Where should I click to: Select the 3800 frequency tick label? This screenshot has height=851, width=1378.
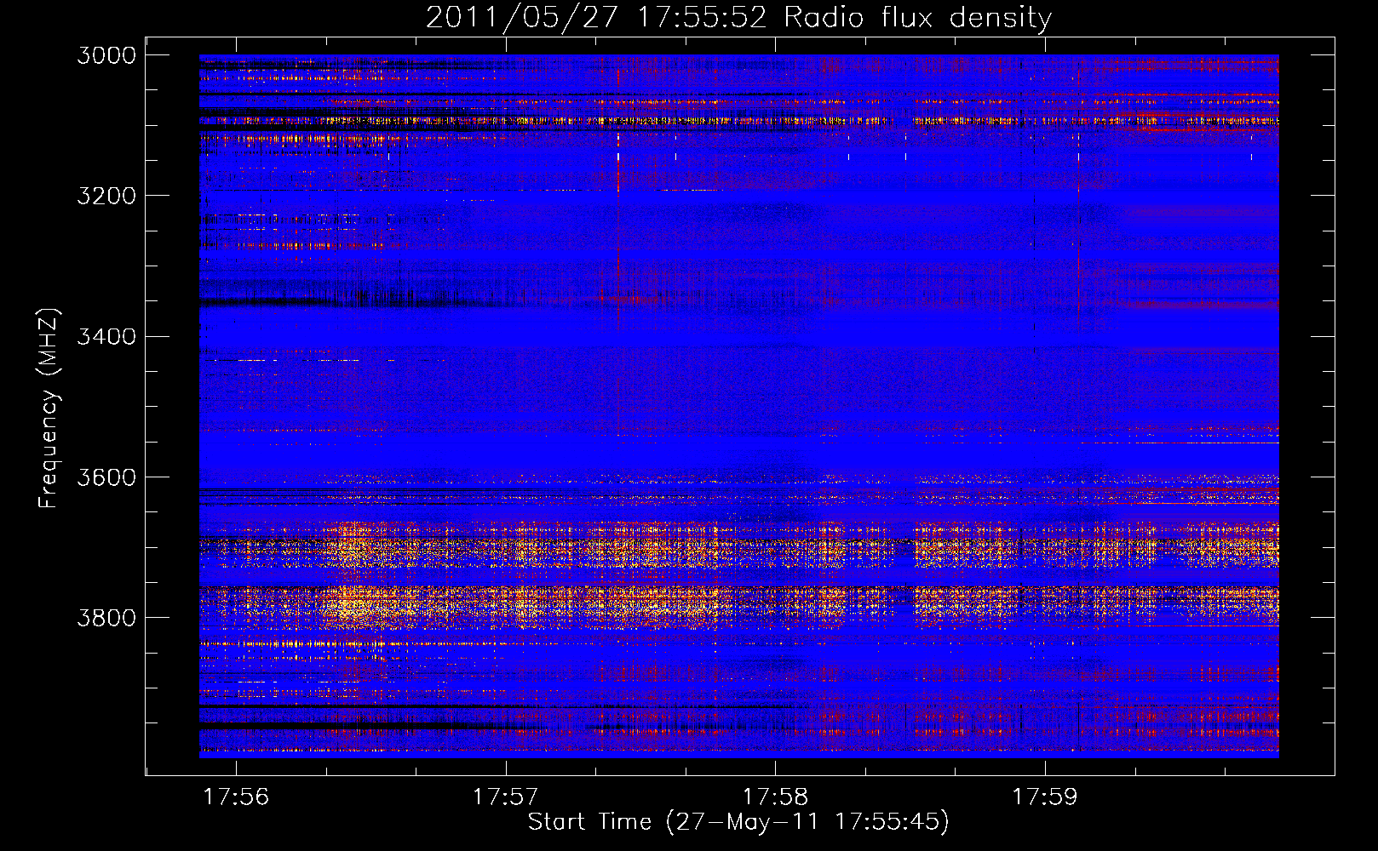[106, 617]
